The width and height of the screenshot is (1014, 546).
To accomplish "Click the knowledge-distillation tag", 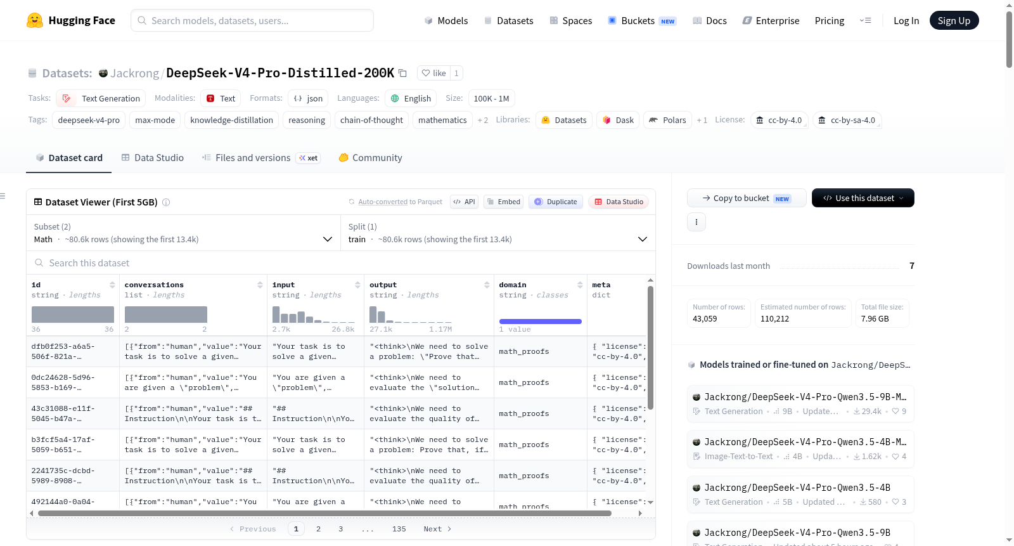I will tap(232, 120).
